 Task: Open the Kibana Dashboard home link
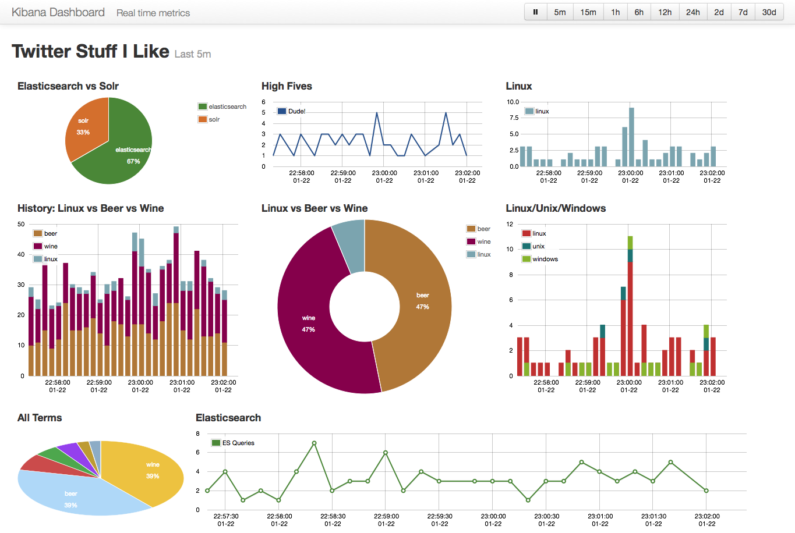[x=58, y=12]
